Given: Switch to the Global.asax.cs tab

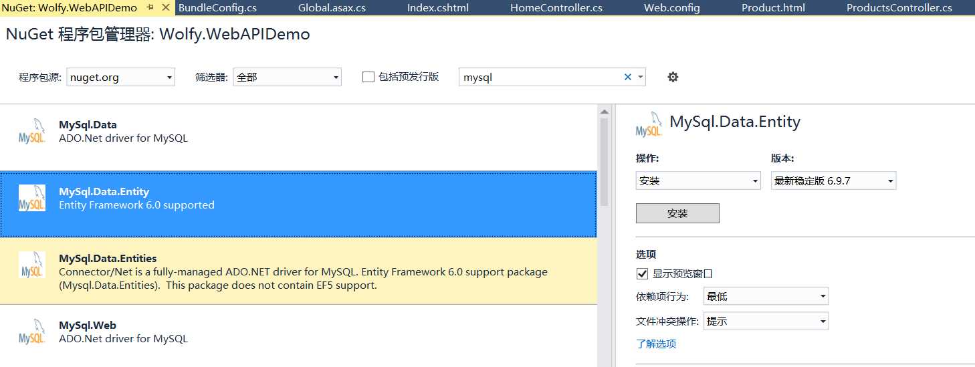Looking at the screenshot, I should tap(332, 8).
